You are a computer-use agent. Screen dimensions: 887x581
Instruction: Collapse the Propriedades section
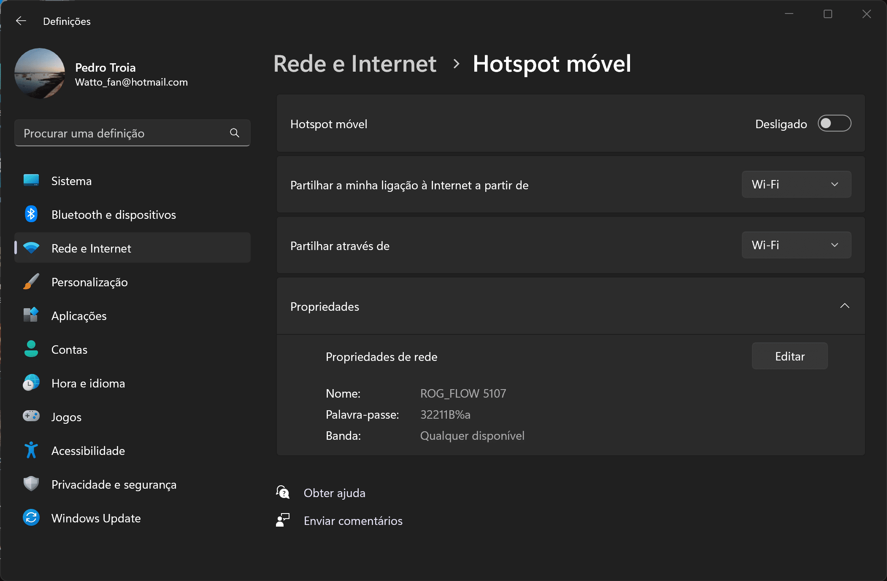(844, 306)
